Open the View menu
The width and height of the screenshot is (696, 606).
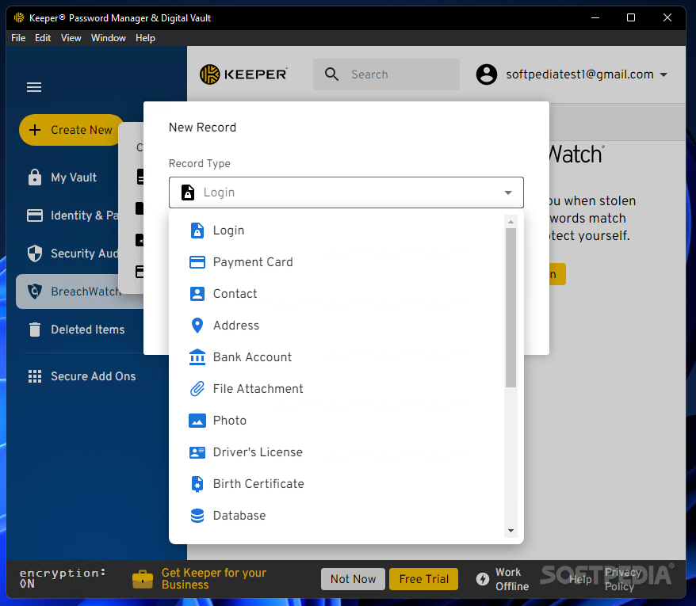click(x=71, y=38)
